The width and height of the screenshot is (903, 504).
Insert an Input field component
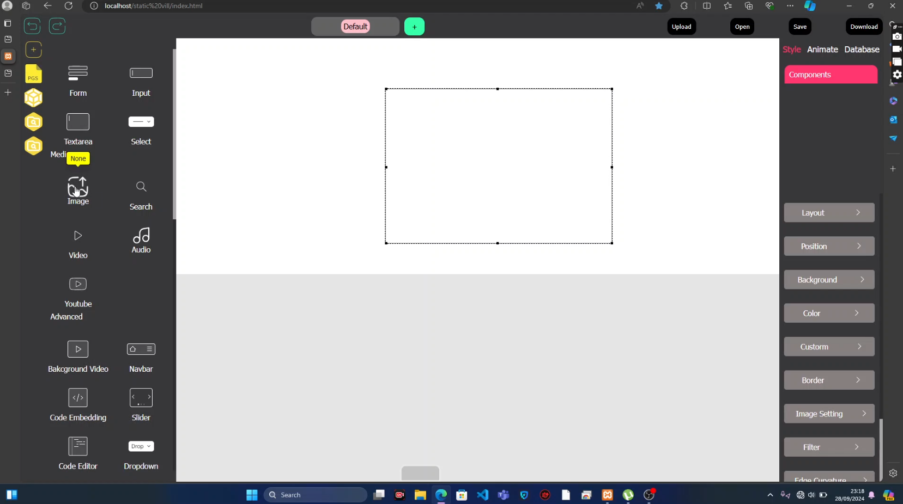(141, 81)
